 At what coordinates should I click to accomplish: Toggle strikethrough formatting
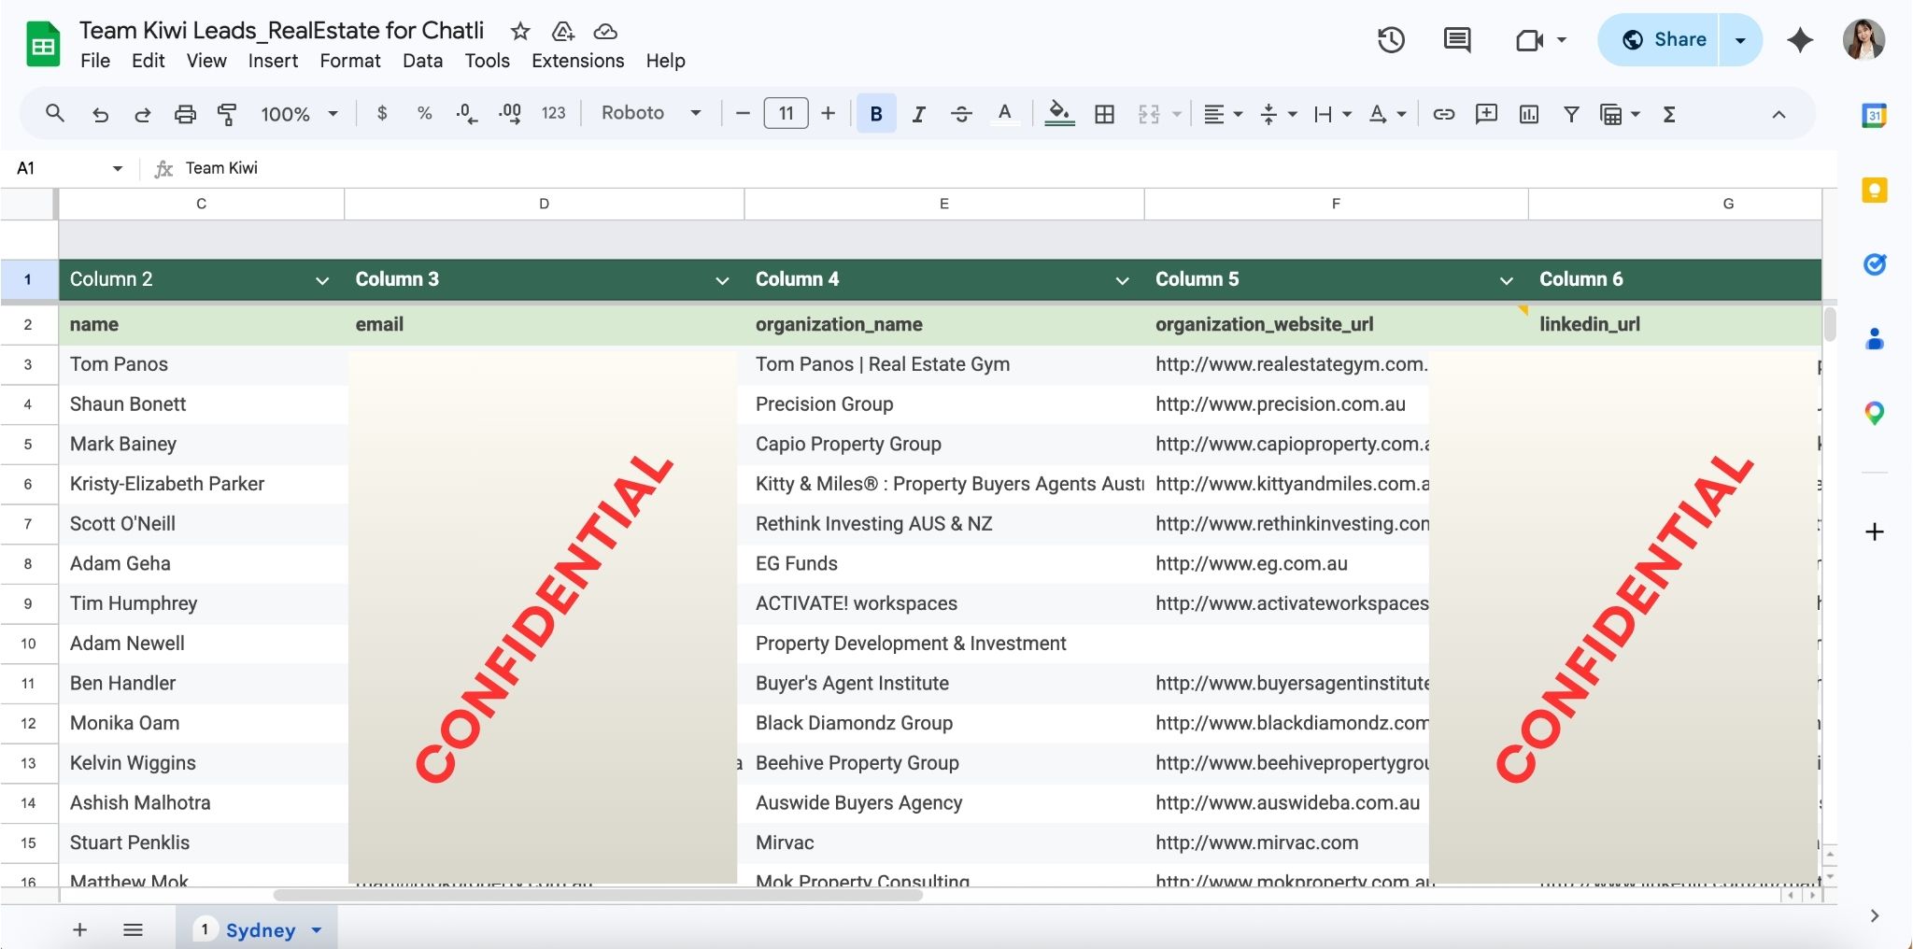pyautogui.click(x=961, y=114)
